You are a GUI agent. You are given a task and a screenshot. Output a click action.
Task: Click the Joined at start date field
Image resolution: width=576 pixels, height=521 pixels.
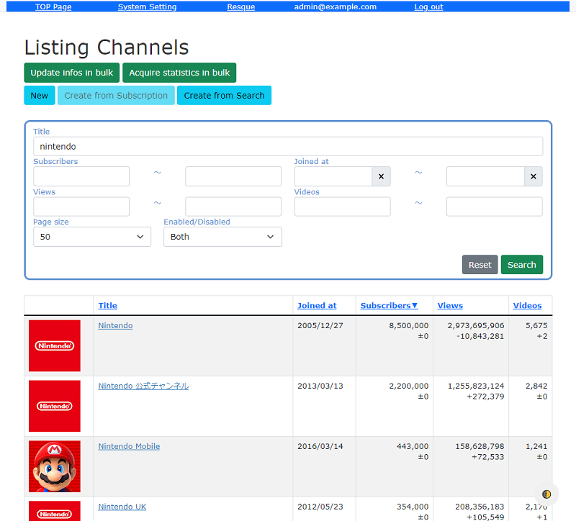click(x=333, y=176)
